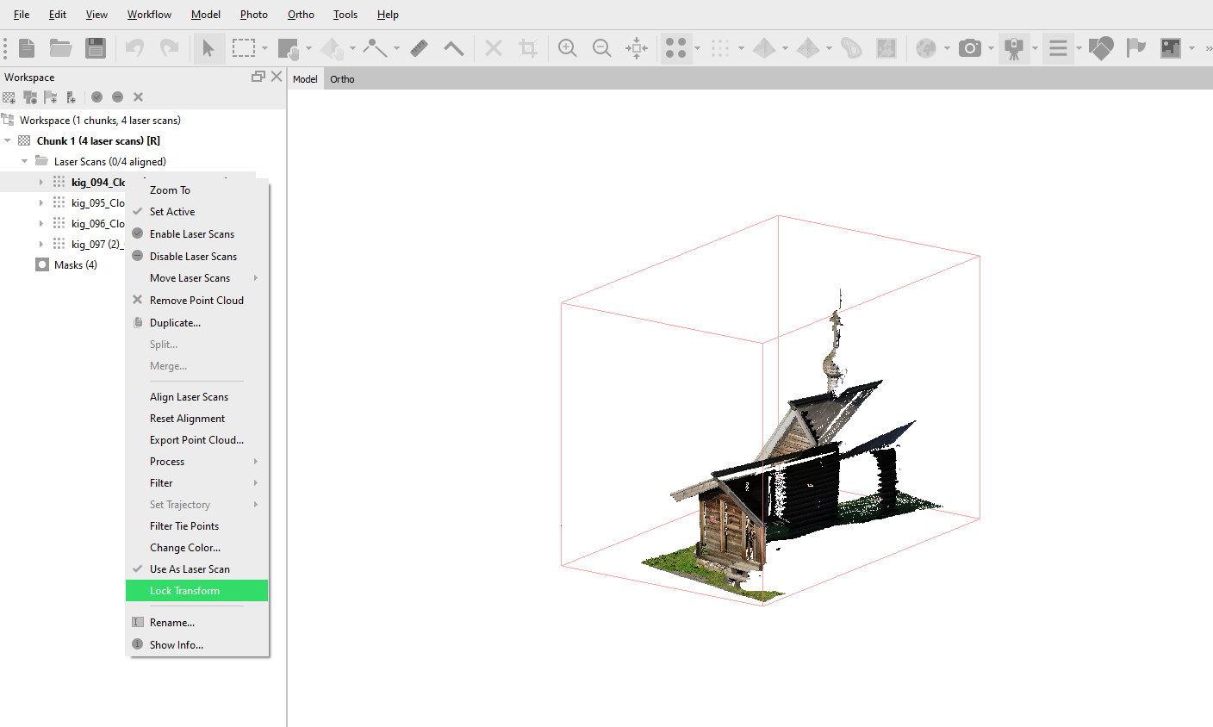Show Tiled Model view icon
1213x727 pixels.
click(808, 48)
